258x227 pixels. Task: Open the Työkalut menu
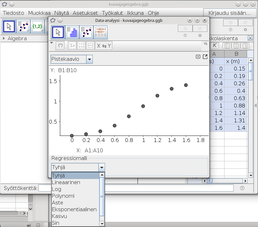pyautogui.click(x=112, y=13)
